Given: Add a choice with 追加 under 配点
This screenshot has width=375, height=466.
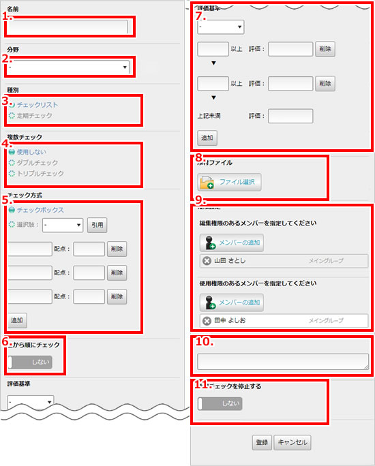Looking at the screenshot, I should (x=17, y=320).
